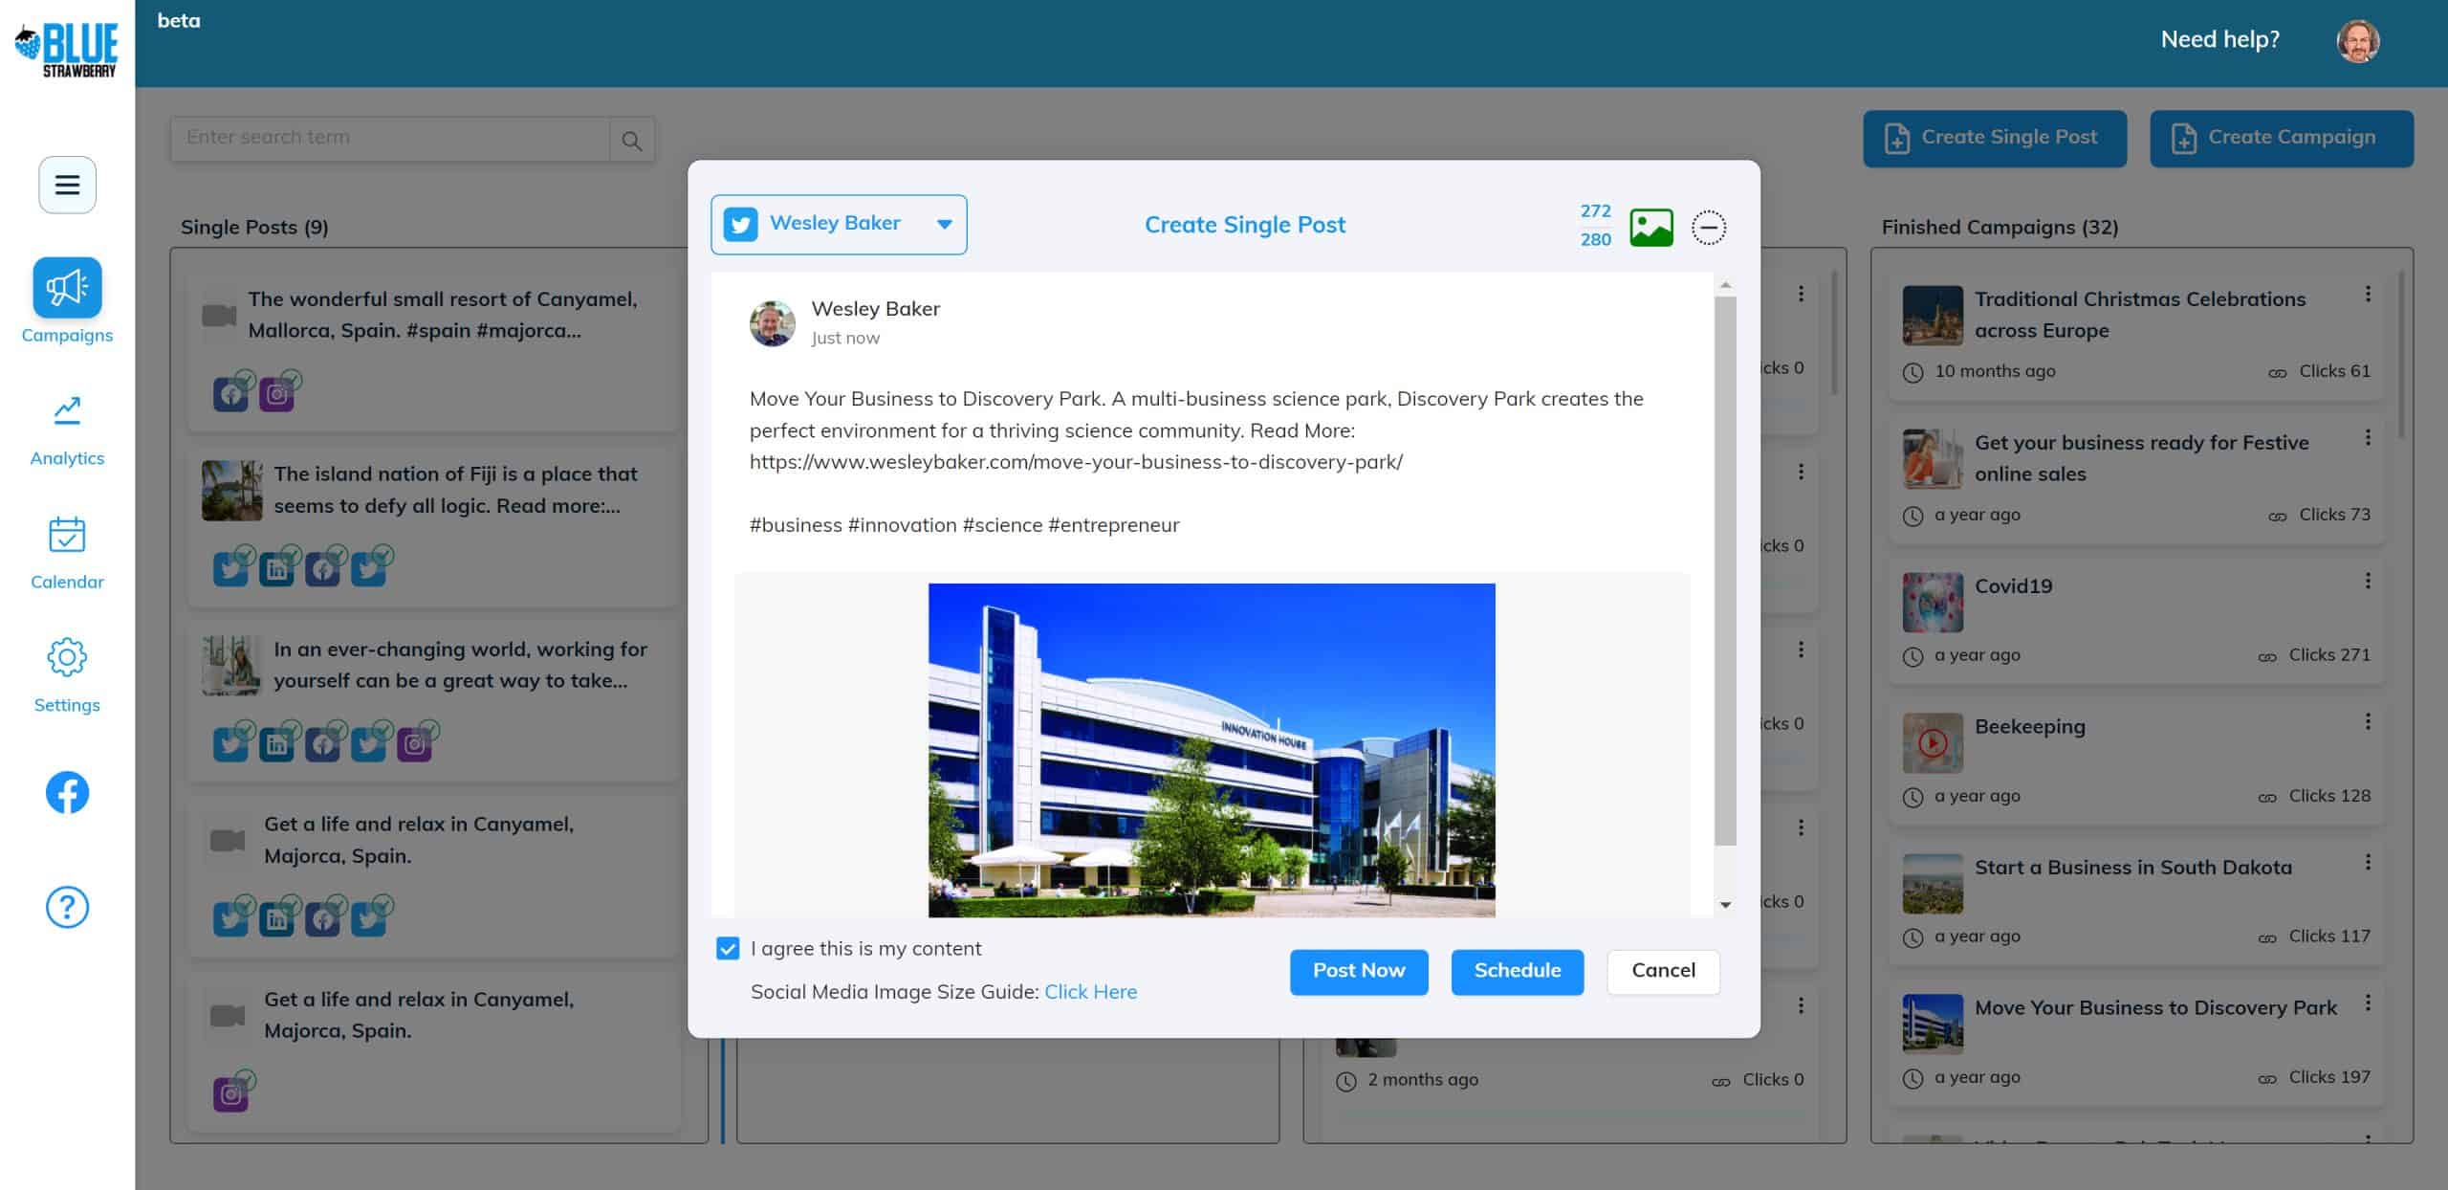Click the Facebook icon in the sidebar
The width and height of the screenshot is (2448, 1190).
pyautogui.click(x=67, y=792)
